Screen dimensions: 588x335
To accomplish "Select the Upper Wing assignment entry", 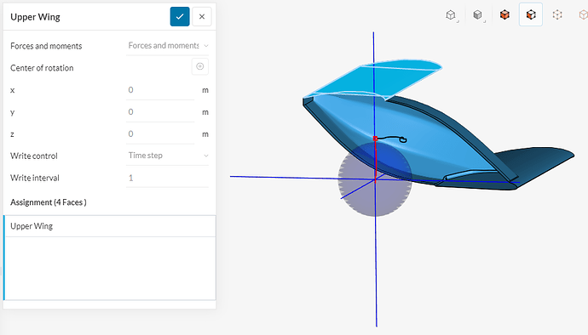I will [x=109, y=226].
